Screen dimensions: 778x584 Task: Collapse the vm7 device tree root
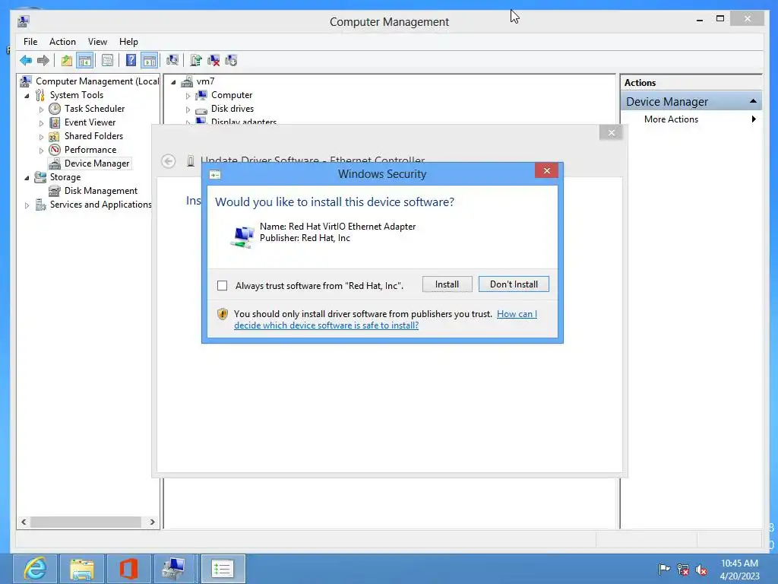click(x=173, y=82)
